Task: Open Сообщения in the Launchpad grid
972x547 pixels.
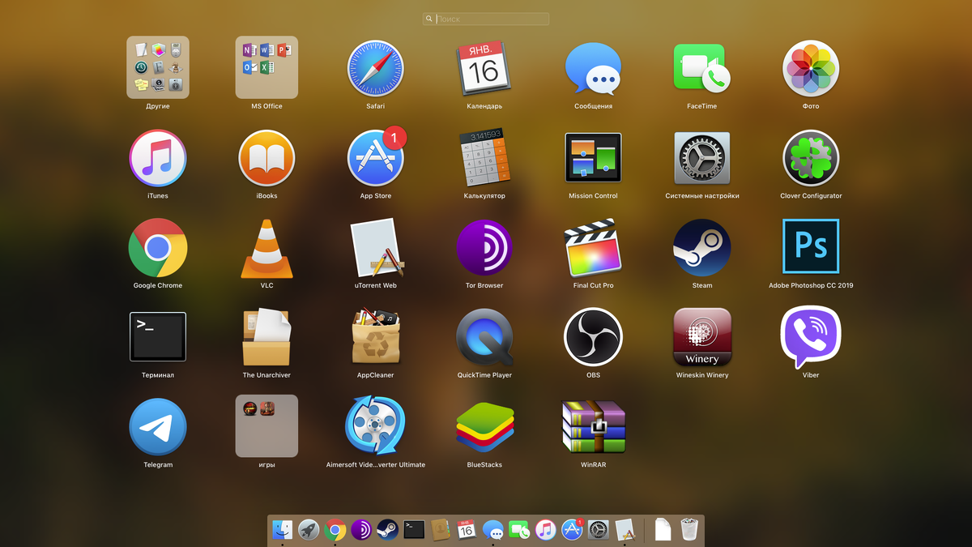Action: 593,69
